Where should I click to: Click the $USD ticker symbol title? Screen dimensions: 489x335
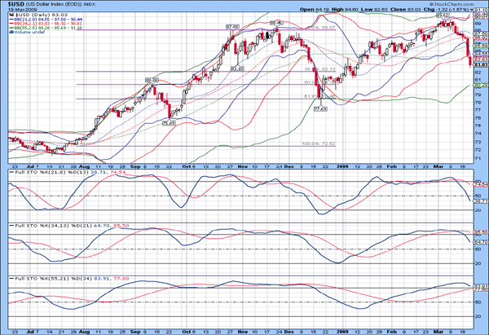(16, 4)
